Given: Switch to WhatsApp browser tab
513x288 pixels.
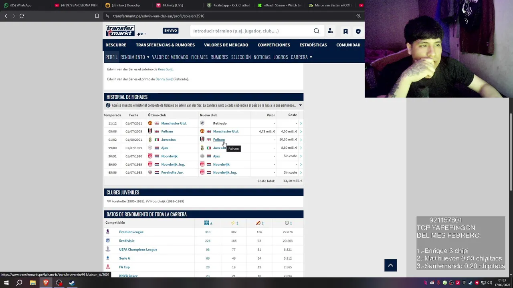Looking at the screenshot, I should coord(24,5).
